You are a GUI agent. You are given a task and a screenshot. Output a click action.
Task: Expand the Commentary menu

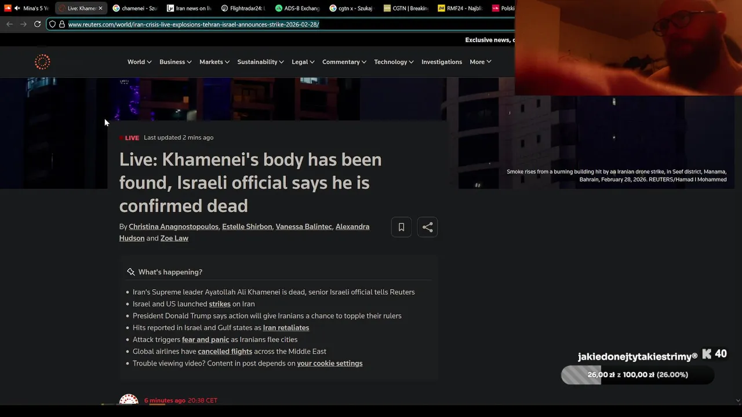344,62
